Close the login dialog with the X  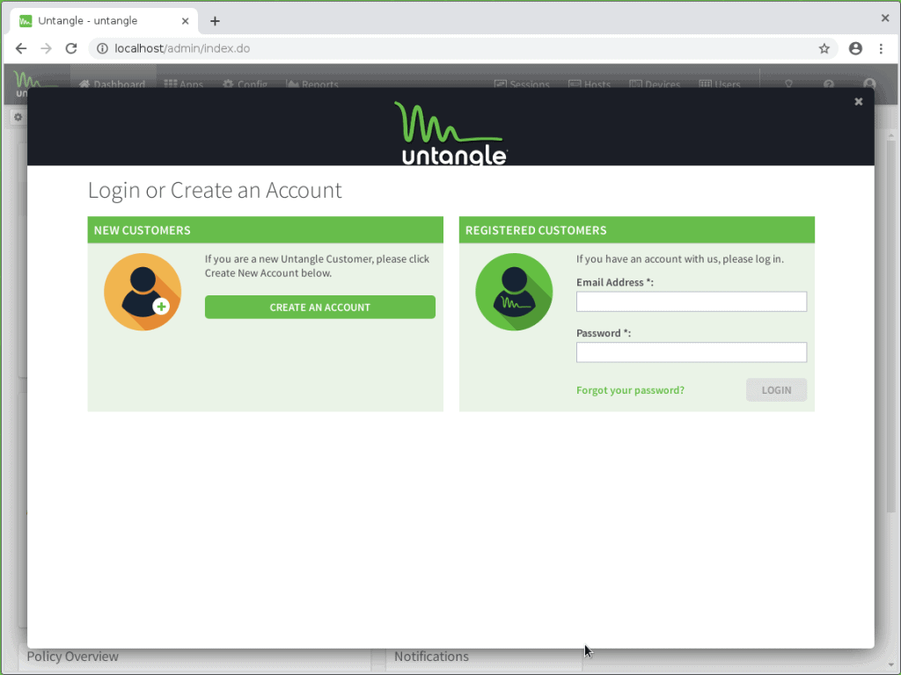coord(859,102)
